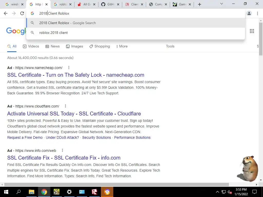Open options dots for info.com ad
263x197 pixels.
pyautogui.click(x=62, y=150)
